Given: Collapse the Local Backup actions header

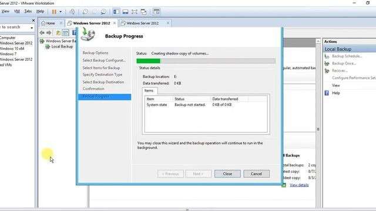Looking at the screenshot, I should click(x=350, y=49).
